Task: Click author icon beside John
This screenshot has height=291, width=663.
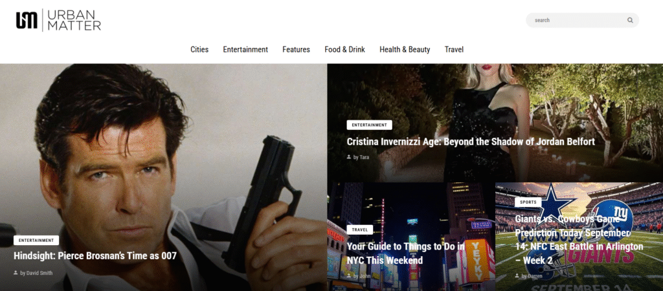Action: click(x=349, y=276)
